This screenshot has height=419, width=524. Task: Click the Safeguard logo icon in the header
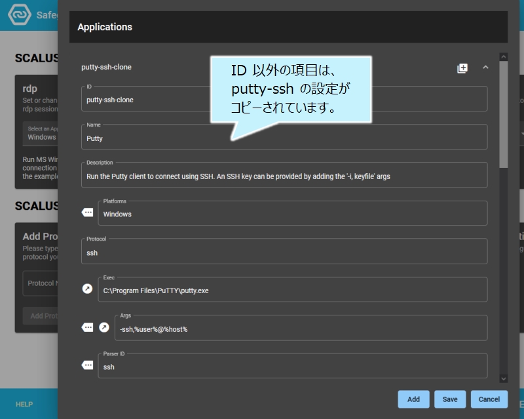[x=20, y=14]
